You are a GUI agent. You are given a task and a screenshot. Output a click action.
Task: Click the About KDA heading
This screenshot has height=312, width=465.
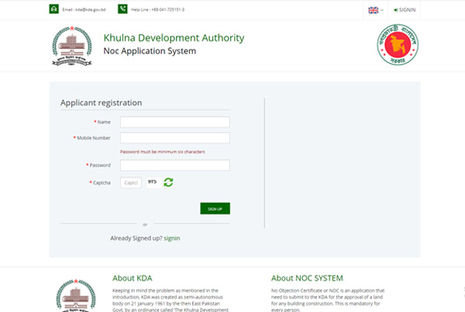(133, 278)
